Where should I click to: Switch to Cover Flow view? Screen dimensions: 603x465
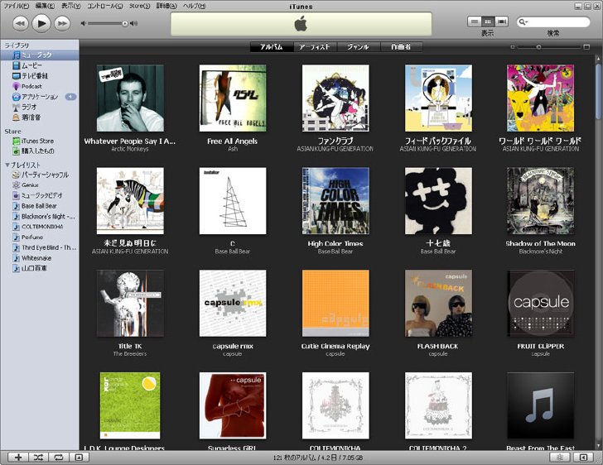tap(501, 22)
